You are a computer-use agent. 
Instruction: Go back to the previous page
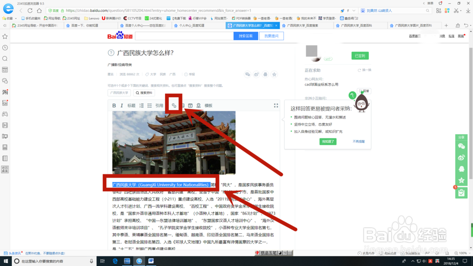21,10
